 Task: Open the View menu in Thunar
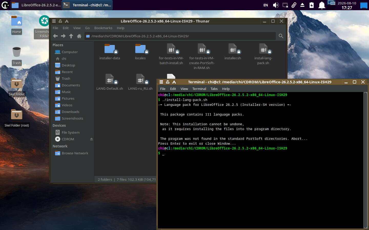[77, 28]
